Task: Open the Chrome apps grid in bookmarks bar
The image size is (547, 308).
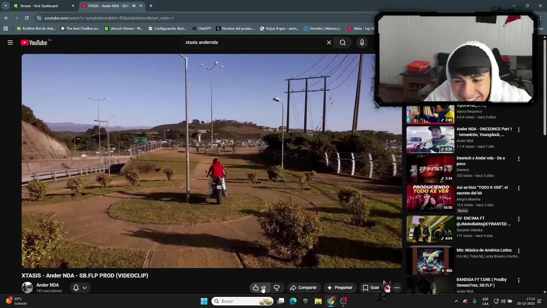Action: click(x=6, y=29)
